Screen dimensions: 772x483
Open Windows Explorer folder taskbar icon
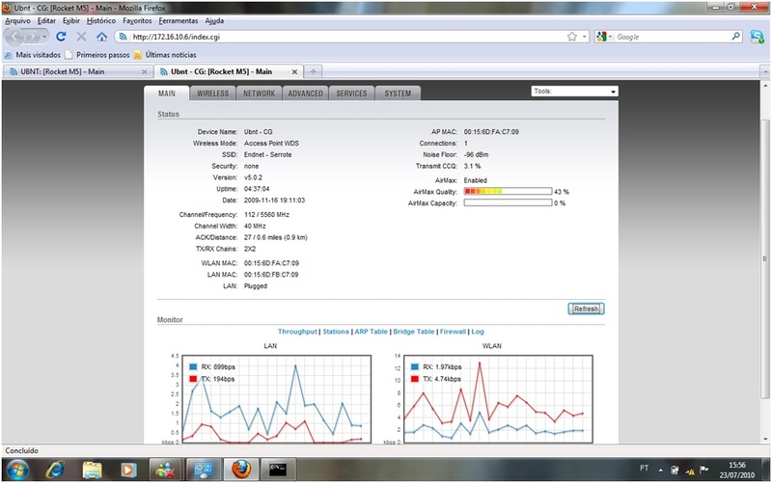[92, 470]
